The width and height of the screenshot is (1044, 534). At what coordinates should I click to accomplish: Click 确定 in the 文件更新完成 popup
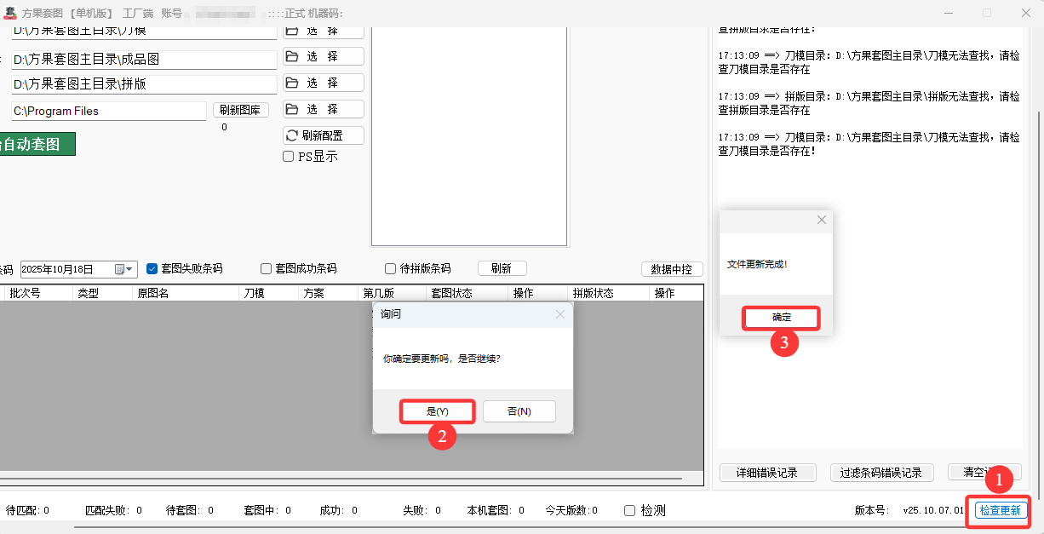(x=782, y=318)
